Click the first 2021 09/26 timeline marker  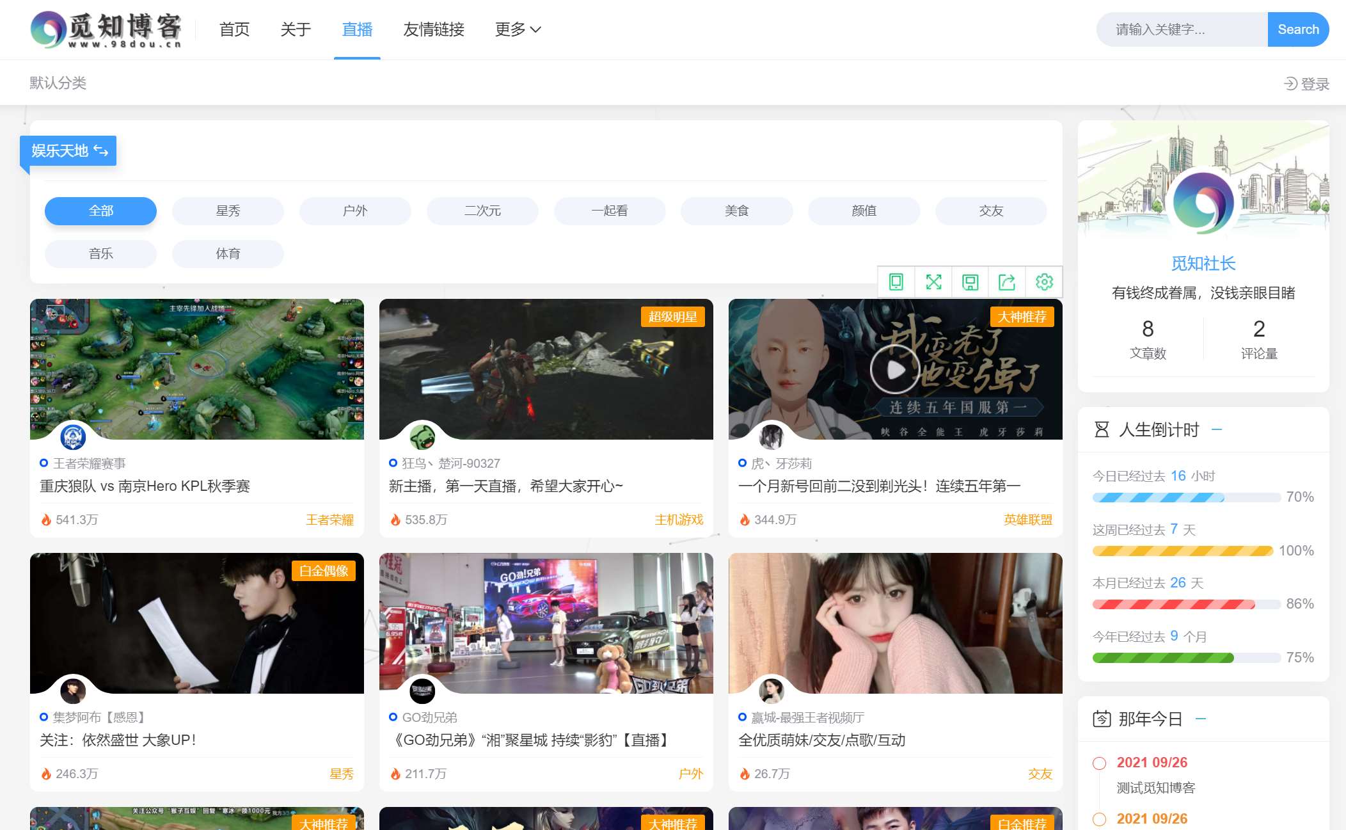(x=1100, y=763)
